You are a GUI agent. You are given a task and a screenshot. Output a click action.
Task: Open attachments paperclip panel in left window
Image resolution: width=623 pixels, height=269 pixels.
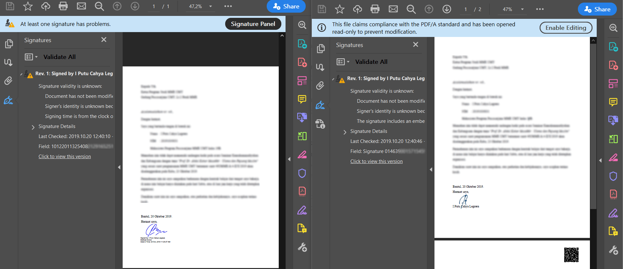pyautogui.click(x=8, y=81)
